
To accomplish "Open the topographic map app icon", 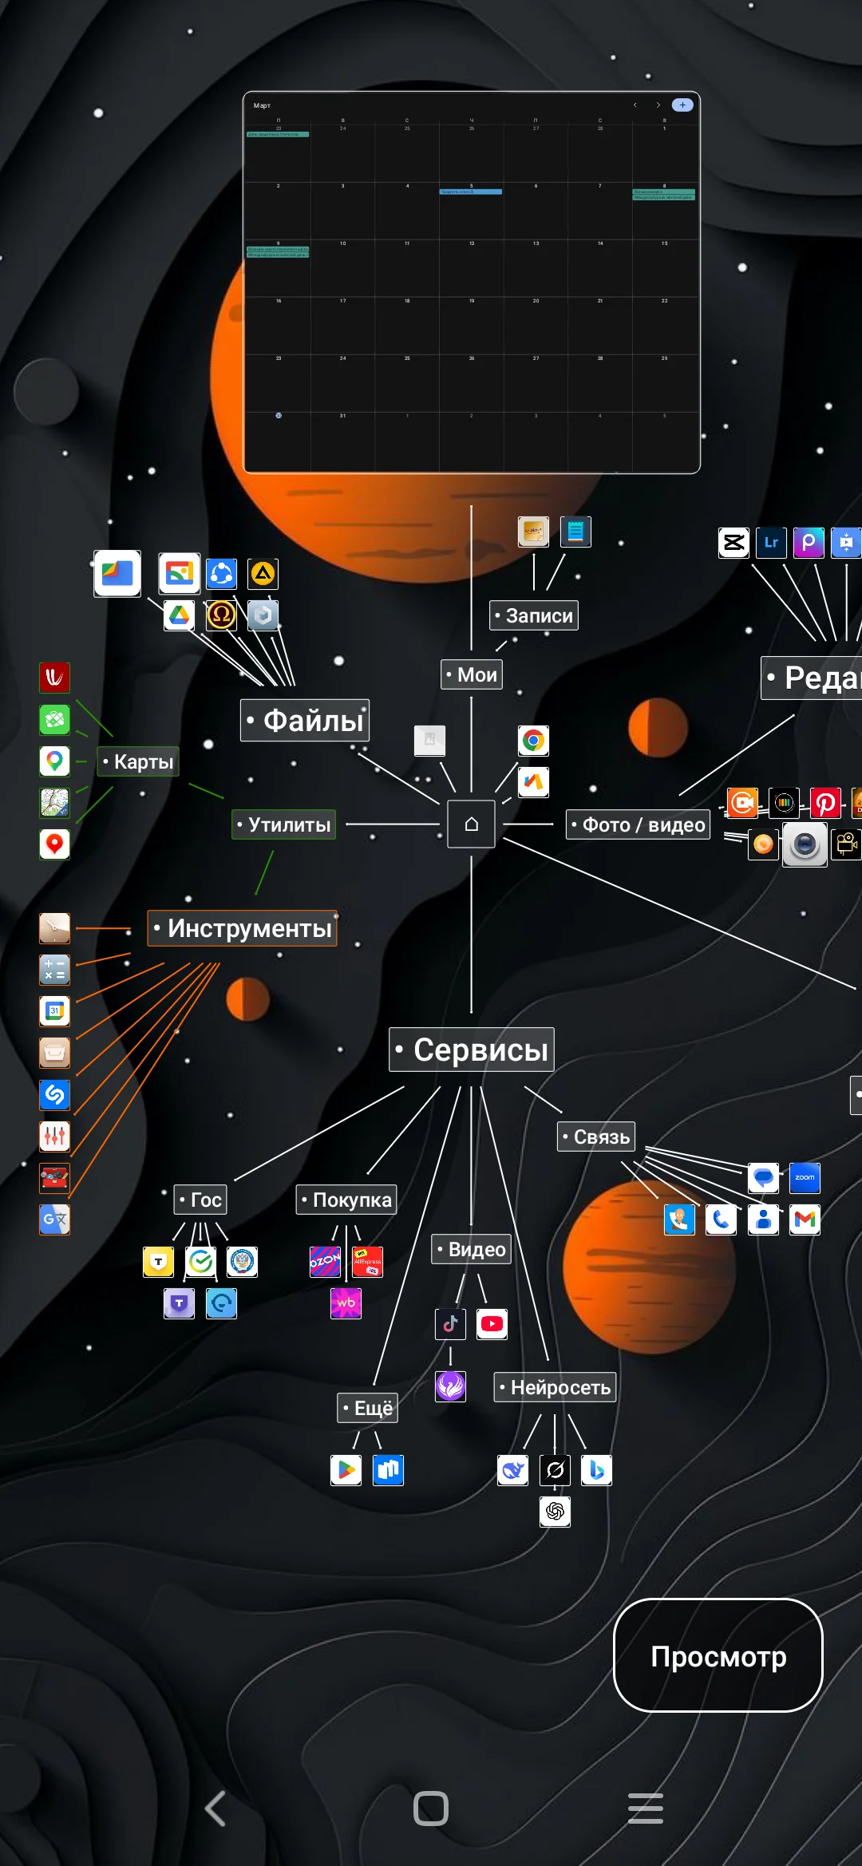I will click(54, 802).
